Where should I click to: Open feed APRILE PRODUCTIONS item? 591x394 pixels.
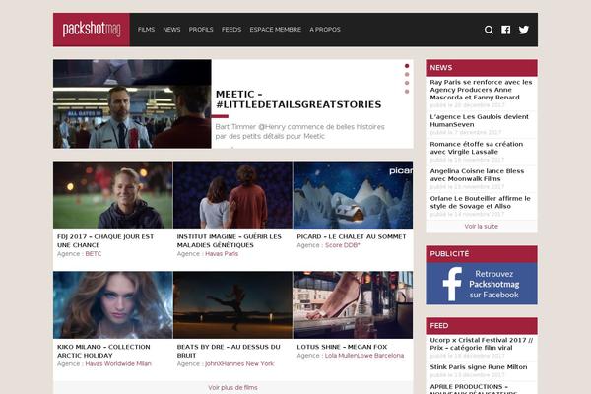click(474, 389)
